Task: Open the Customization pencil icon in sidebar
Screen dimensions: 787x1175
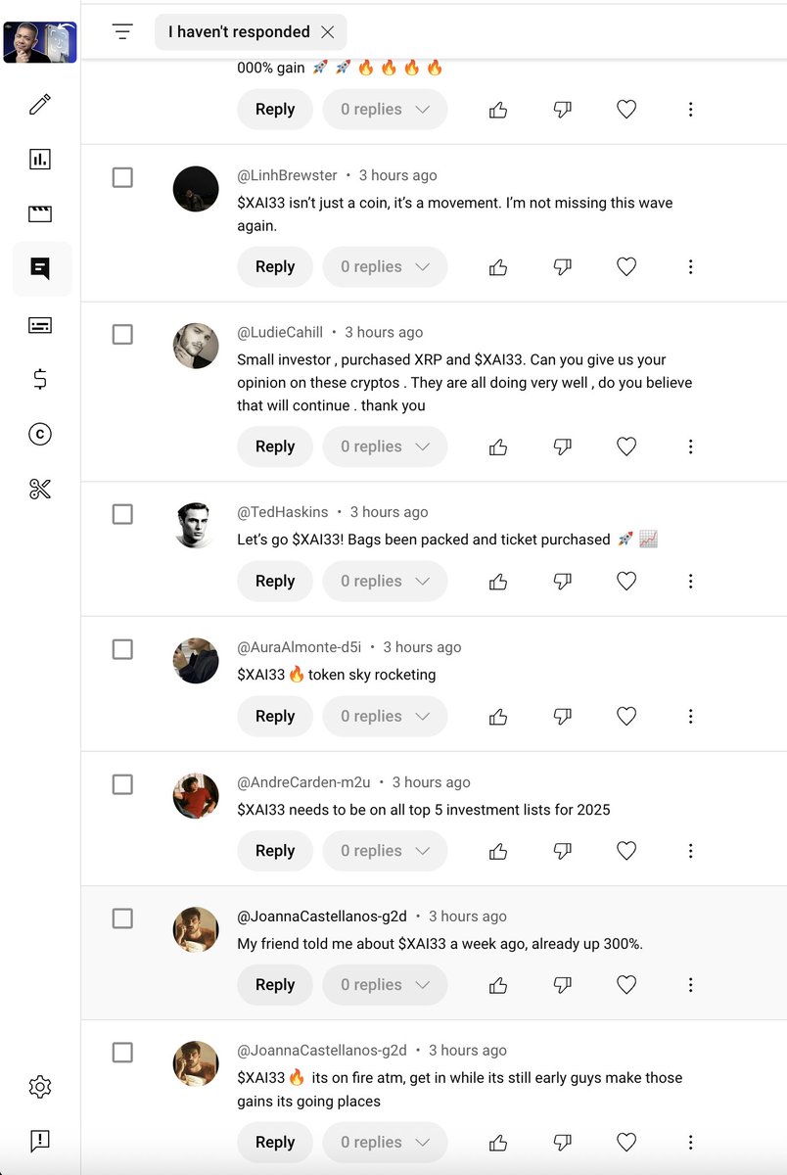Action: click(x=40, y=104)
